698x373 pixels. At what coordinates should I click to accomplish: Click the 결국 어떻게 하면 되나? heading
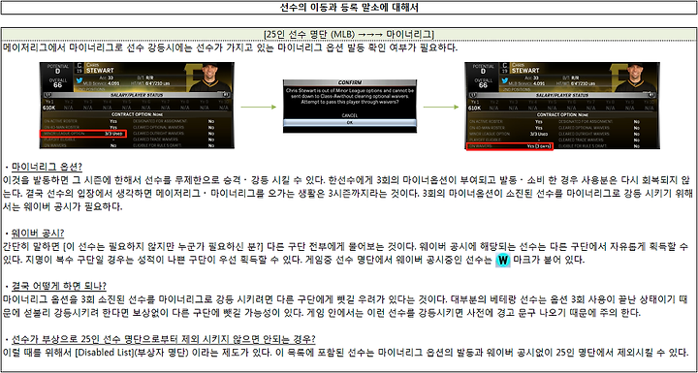click(59, 285)
